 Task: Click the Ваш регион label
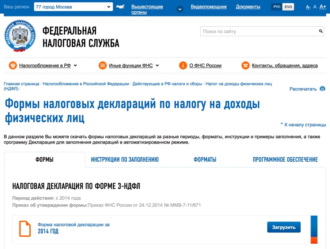(x=17, y=7)
